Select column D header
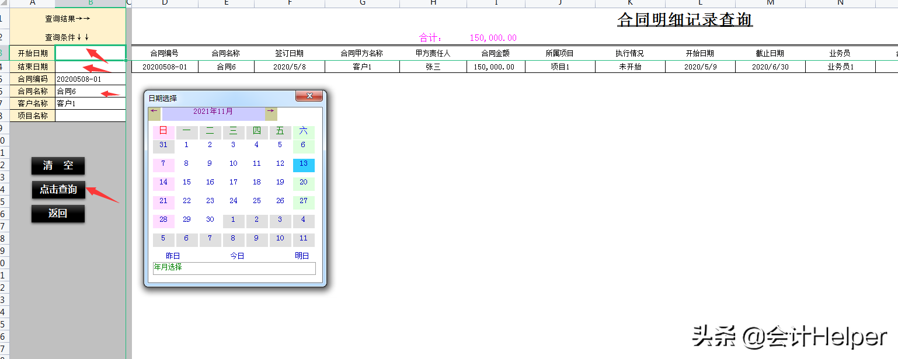The height and width of the screenshot is (359, 898). [x=165, y=4]
